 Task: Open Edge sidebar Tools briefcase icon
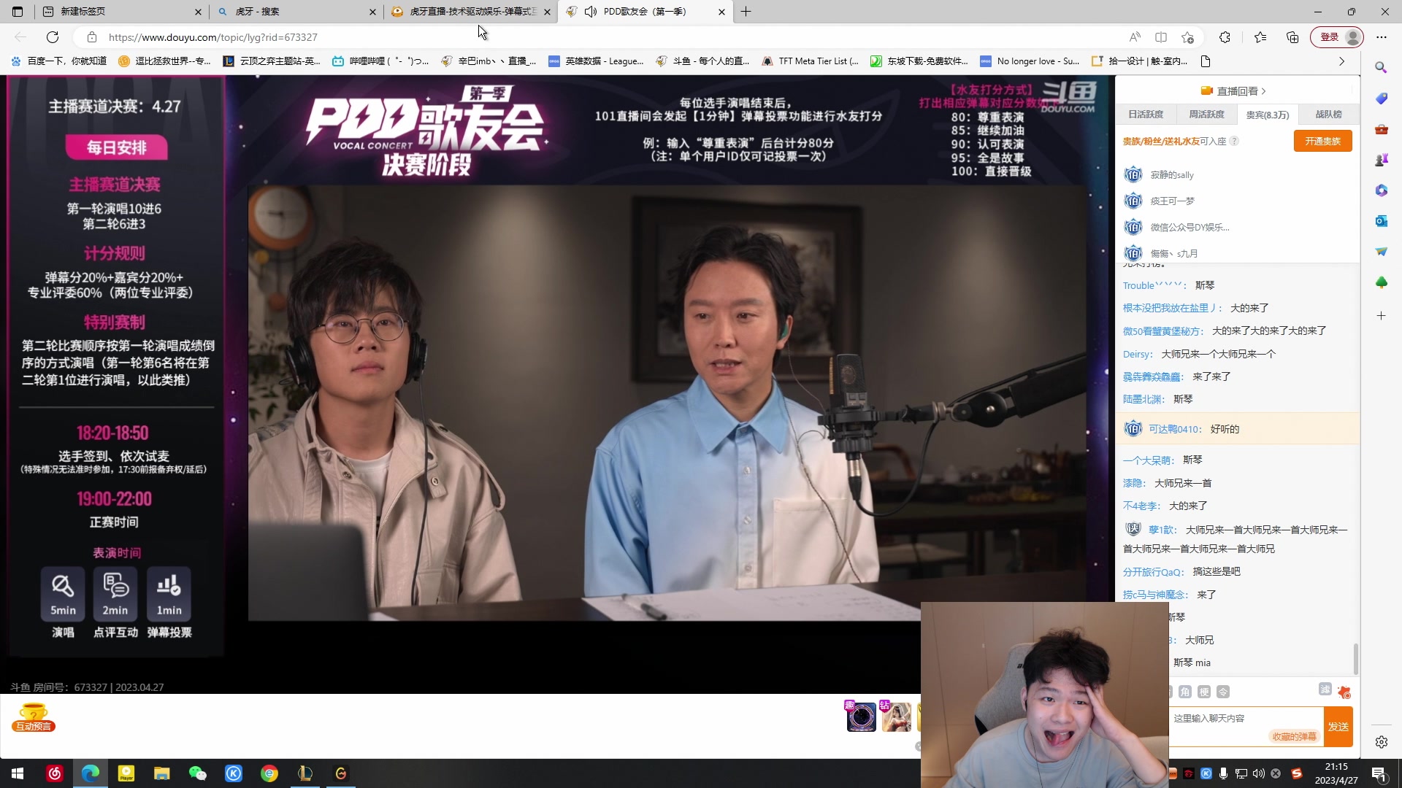pos(1381,129)
